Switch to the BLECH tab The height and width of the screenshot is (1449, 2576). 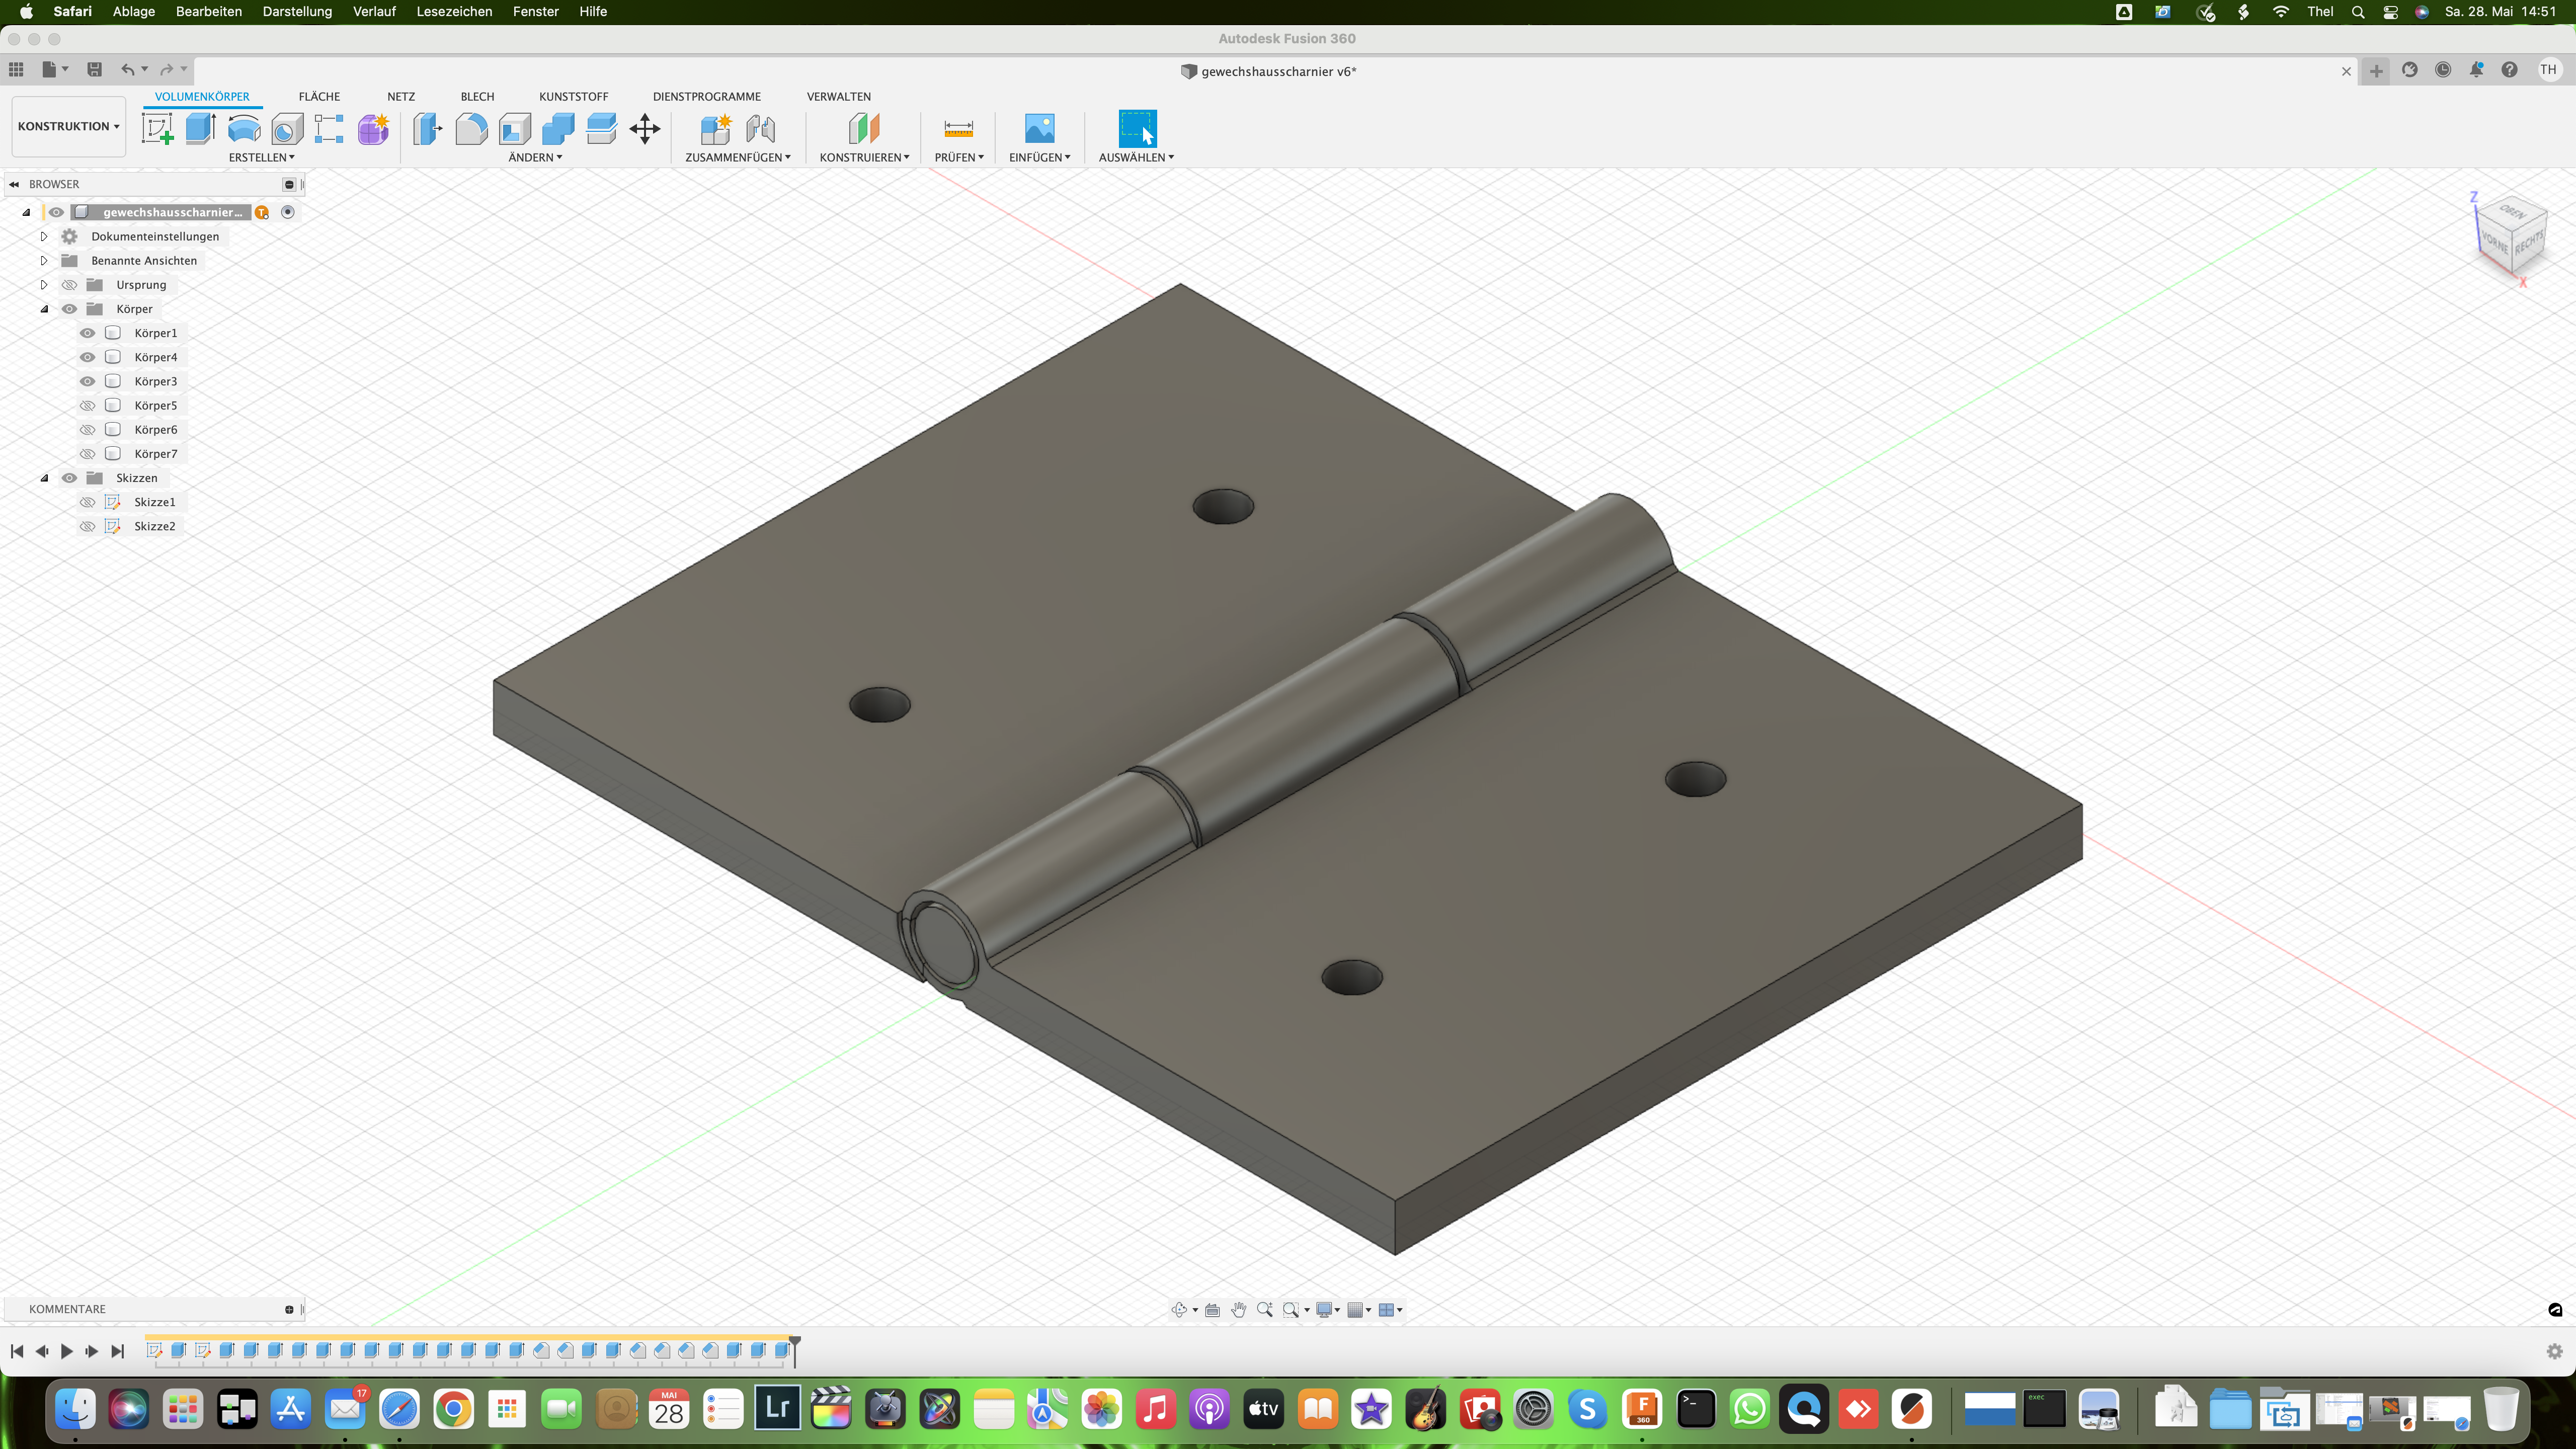[x=477, y=96]
